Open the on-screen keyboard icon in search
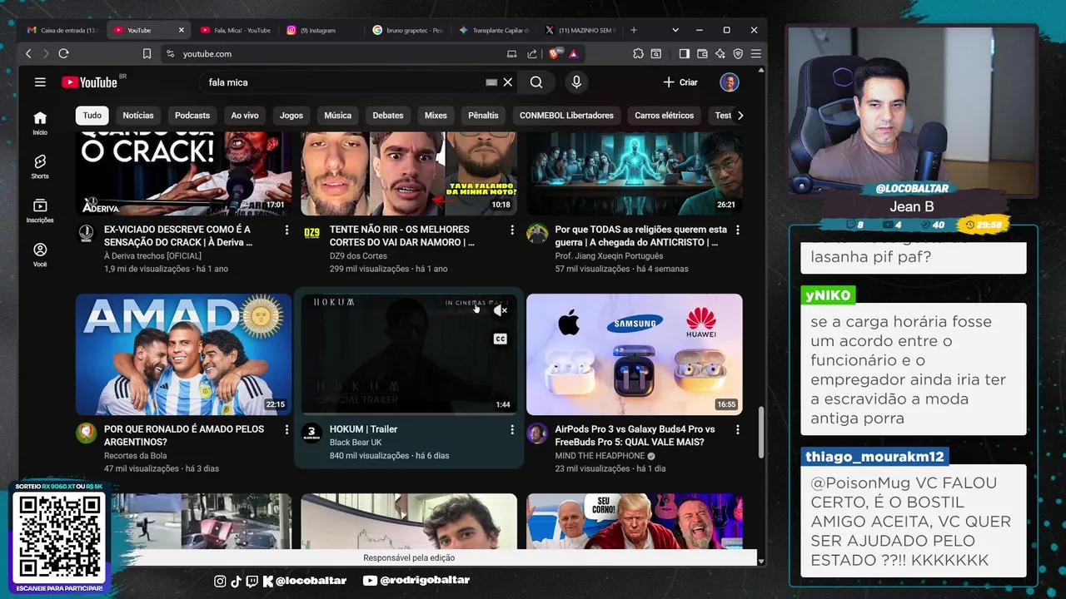This screenshot has width=1066, height=599. [491, 82]
